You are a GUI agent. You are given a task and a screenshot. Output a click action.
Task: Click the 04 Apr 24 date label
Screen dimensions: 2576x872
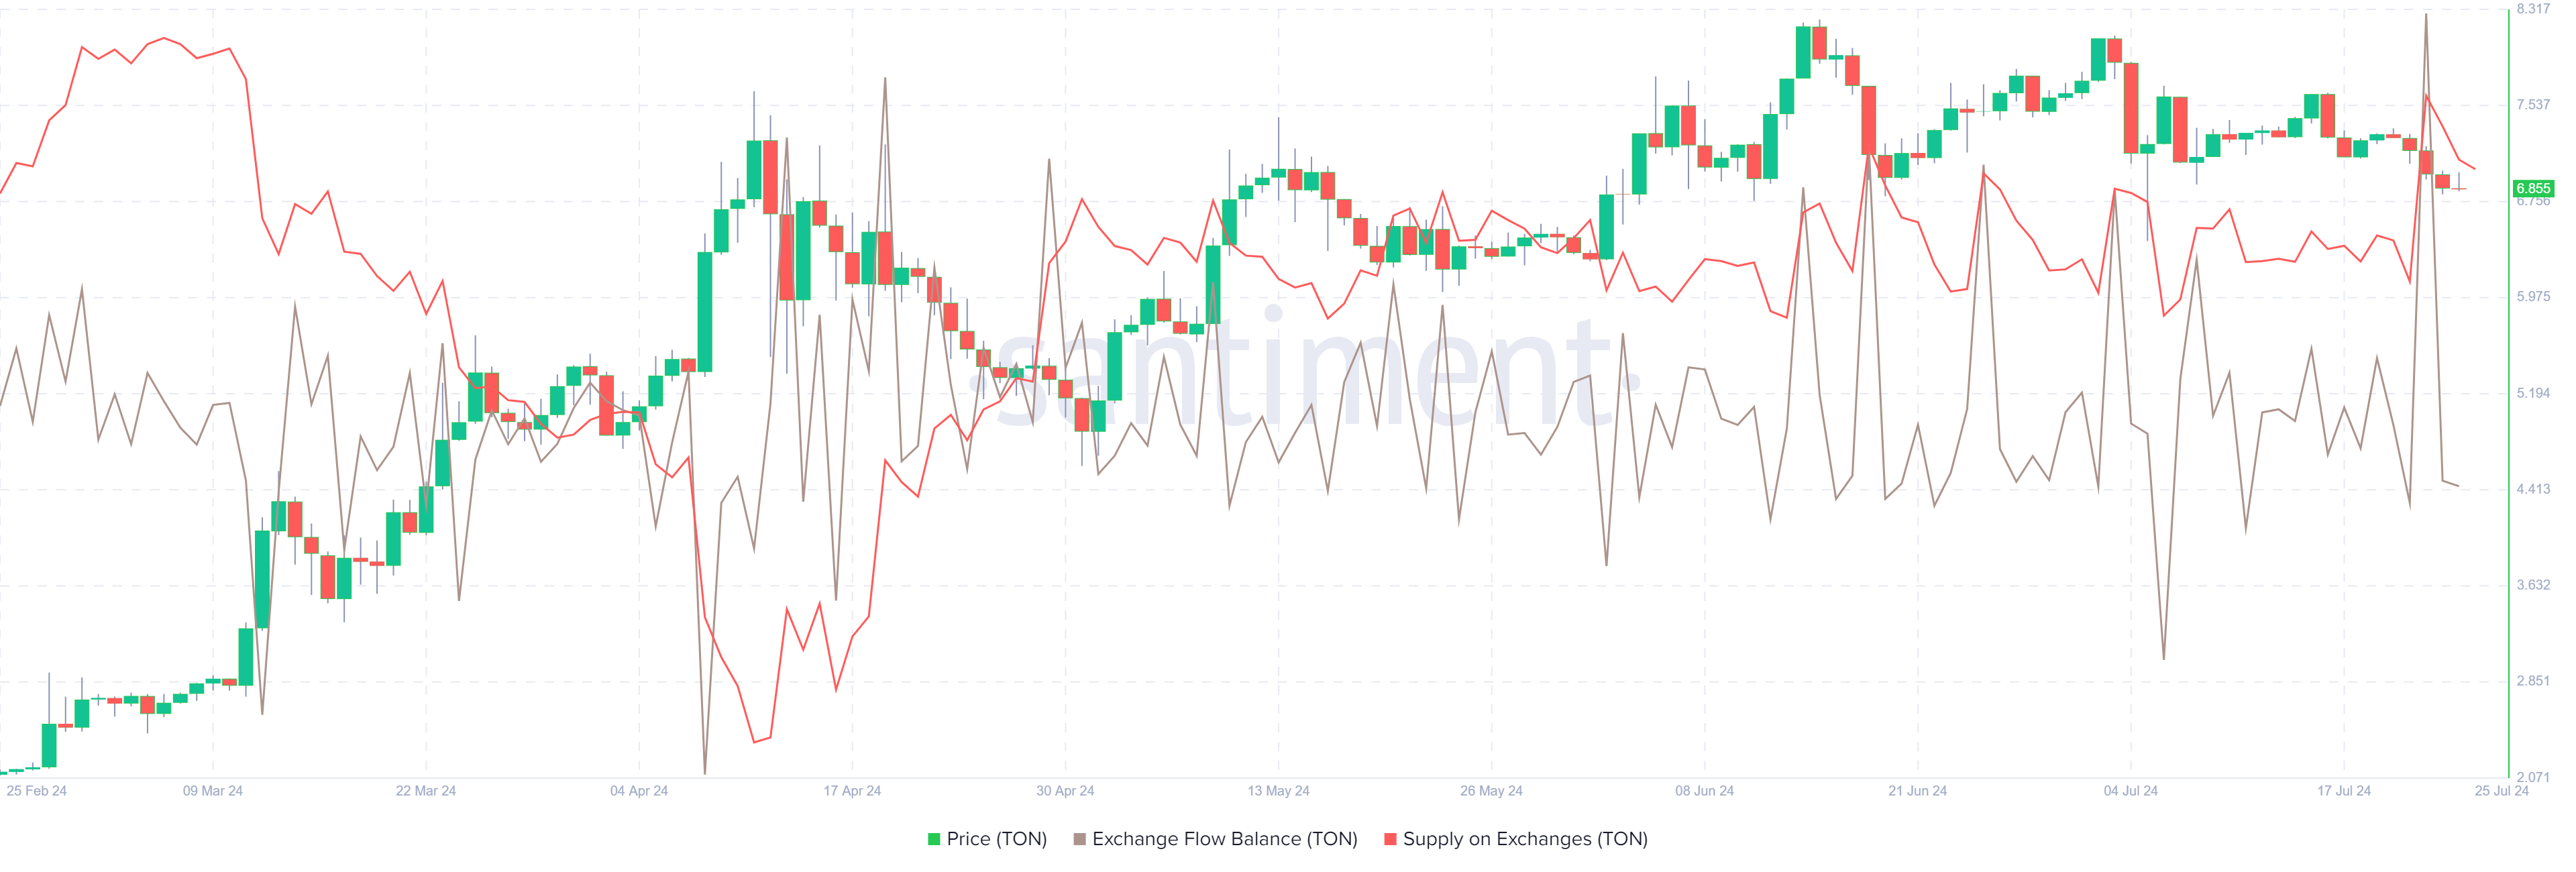(639, 791)
